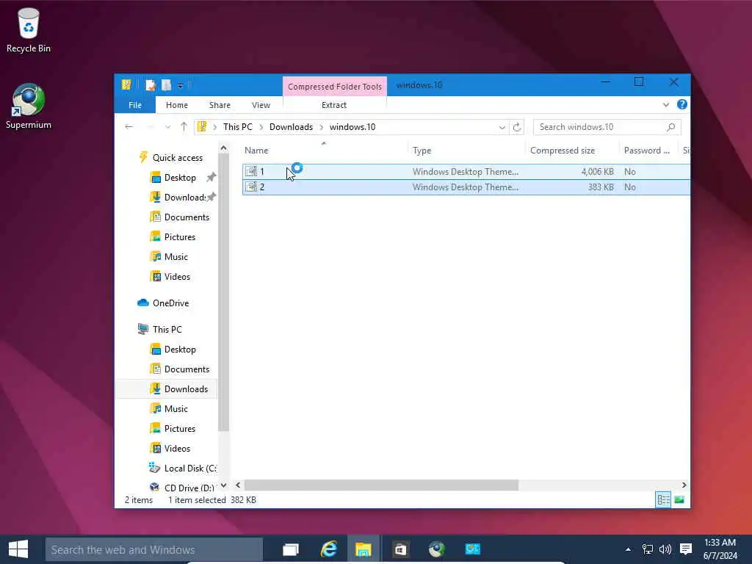This screenshot has width=752, height=564.
Task: Open pinned Desktop under Quick access
Action: (180, 178)
